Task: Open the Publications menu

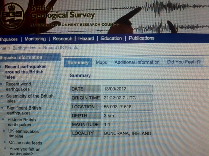Action: [x=141, y=38]
